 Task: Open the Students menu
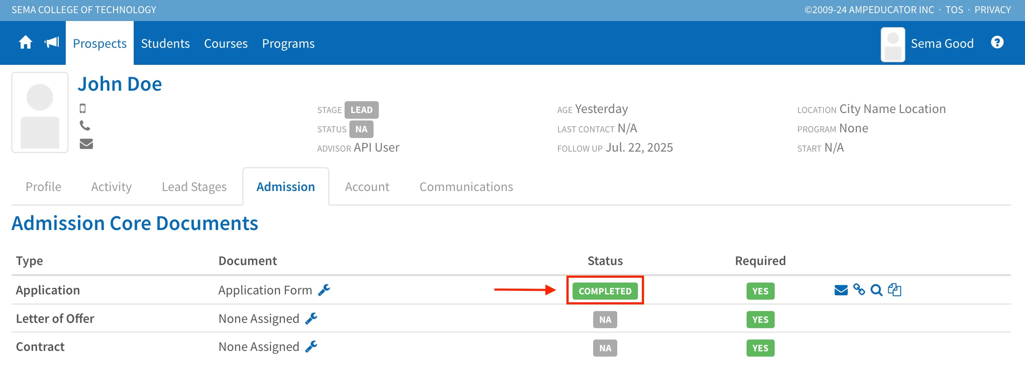click(165, 43)
